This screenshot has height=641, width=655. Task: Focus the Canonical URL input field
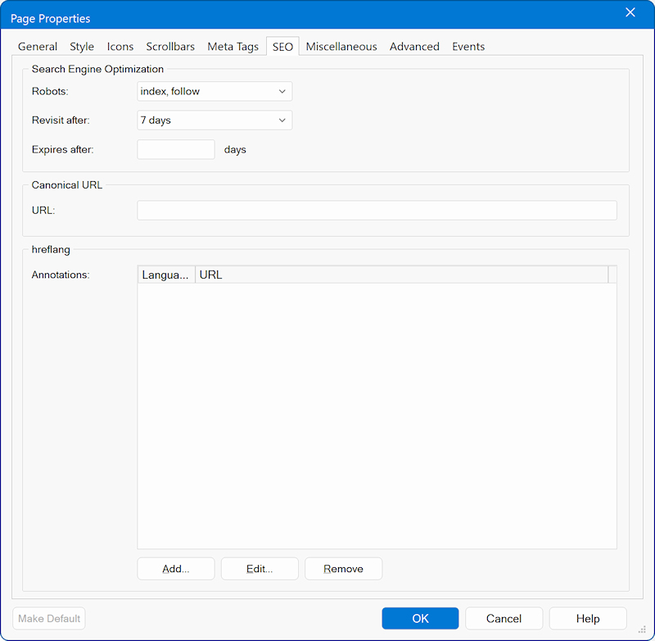tap(377, 211)
